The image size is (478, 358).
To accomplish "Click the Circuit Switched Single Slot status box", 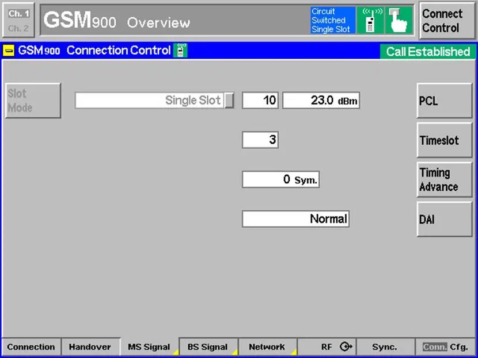I will pyautogui.click(x=333, y=20).
